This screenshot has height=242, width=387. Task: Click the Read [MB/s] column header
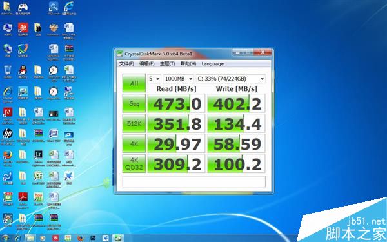click(176, 89)
